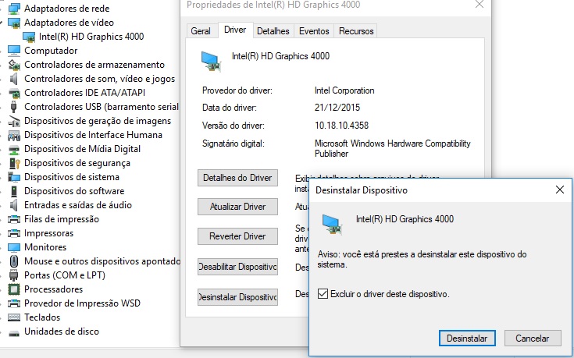
Task: Switch to the Geral tab
Action: (201, 31)
